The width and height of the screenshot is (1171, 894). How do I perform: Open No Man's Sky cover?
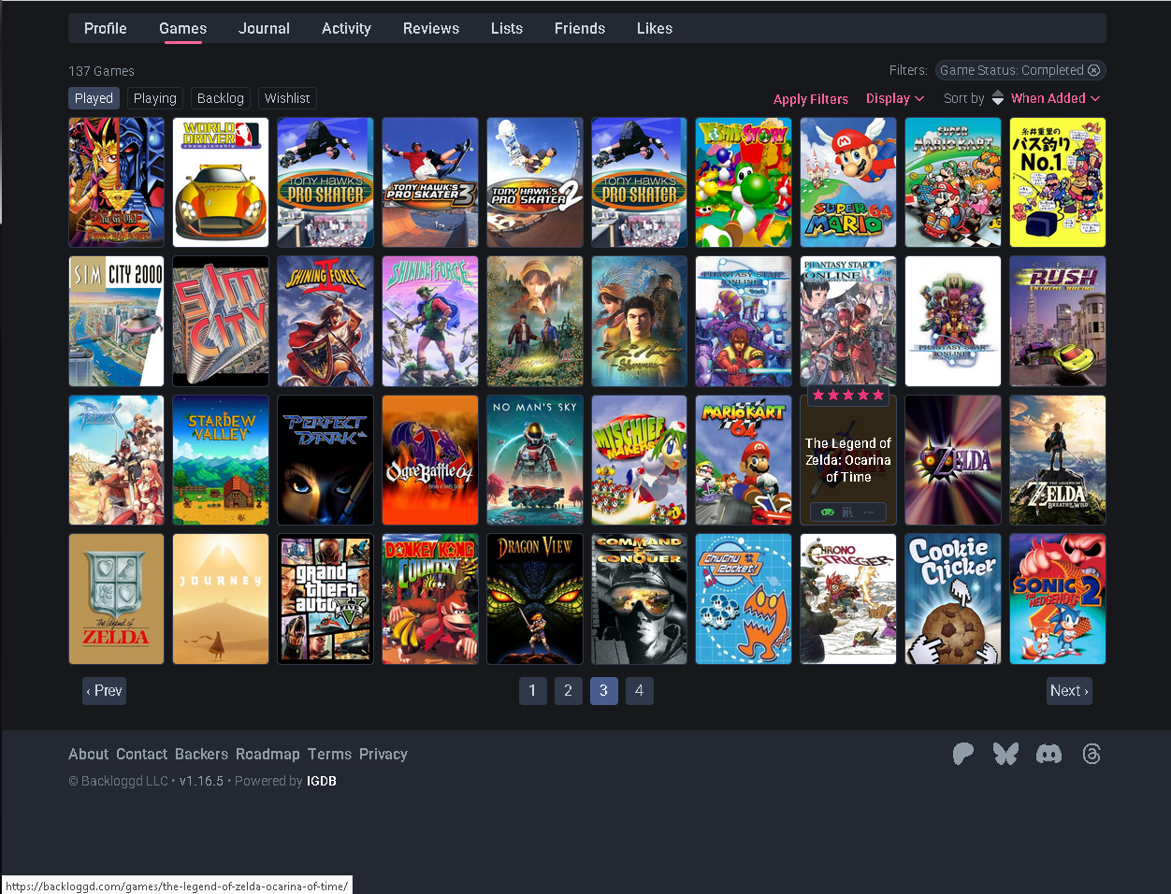[x=535, y=460]
